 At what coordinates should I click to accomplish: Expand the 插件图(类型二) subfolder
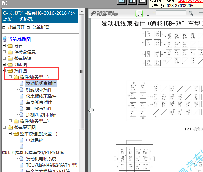click(10, 121)
